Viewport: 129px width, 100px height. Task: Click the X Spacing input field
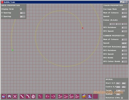22,13
